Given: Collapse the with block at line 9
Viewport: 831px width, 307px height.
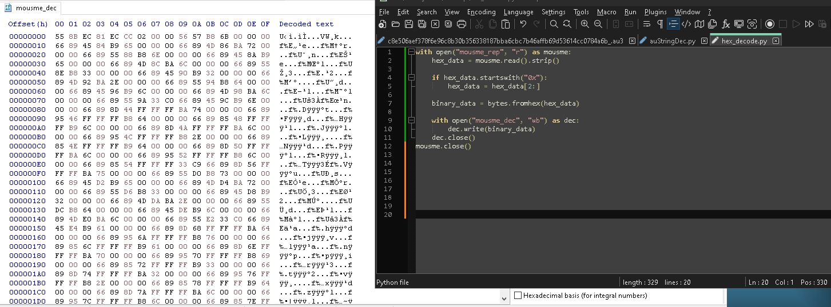Looking at the screenshot, I should pos(411,120).
